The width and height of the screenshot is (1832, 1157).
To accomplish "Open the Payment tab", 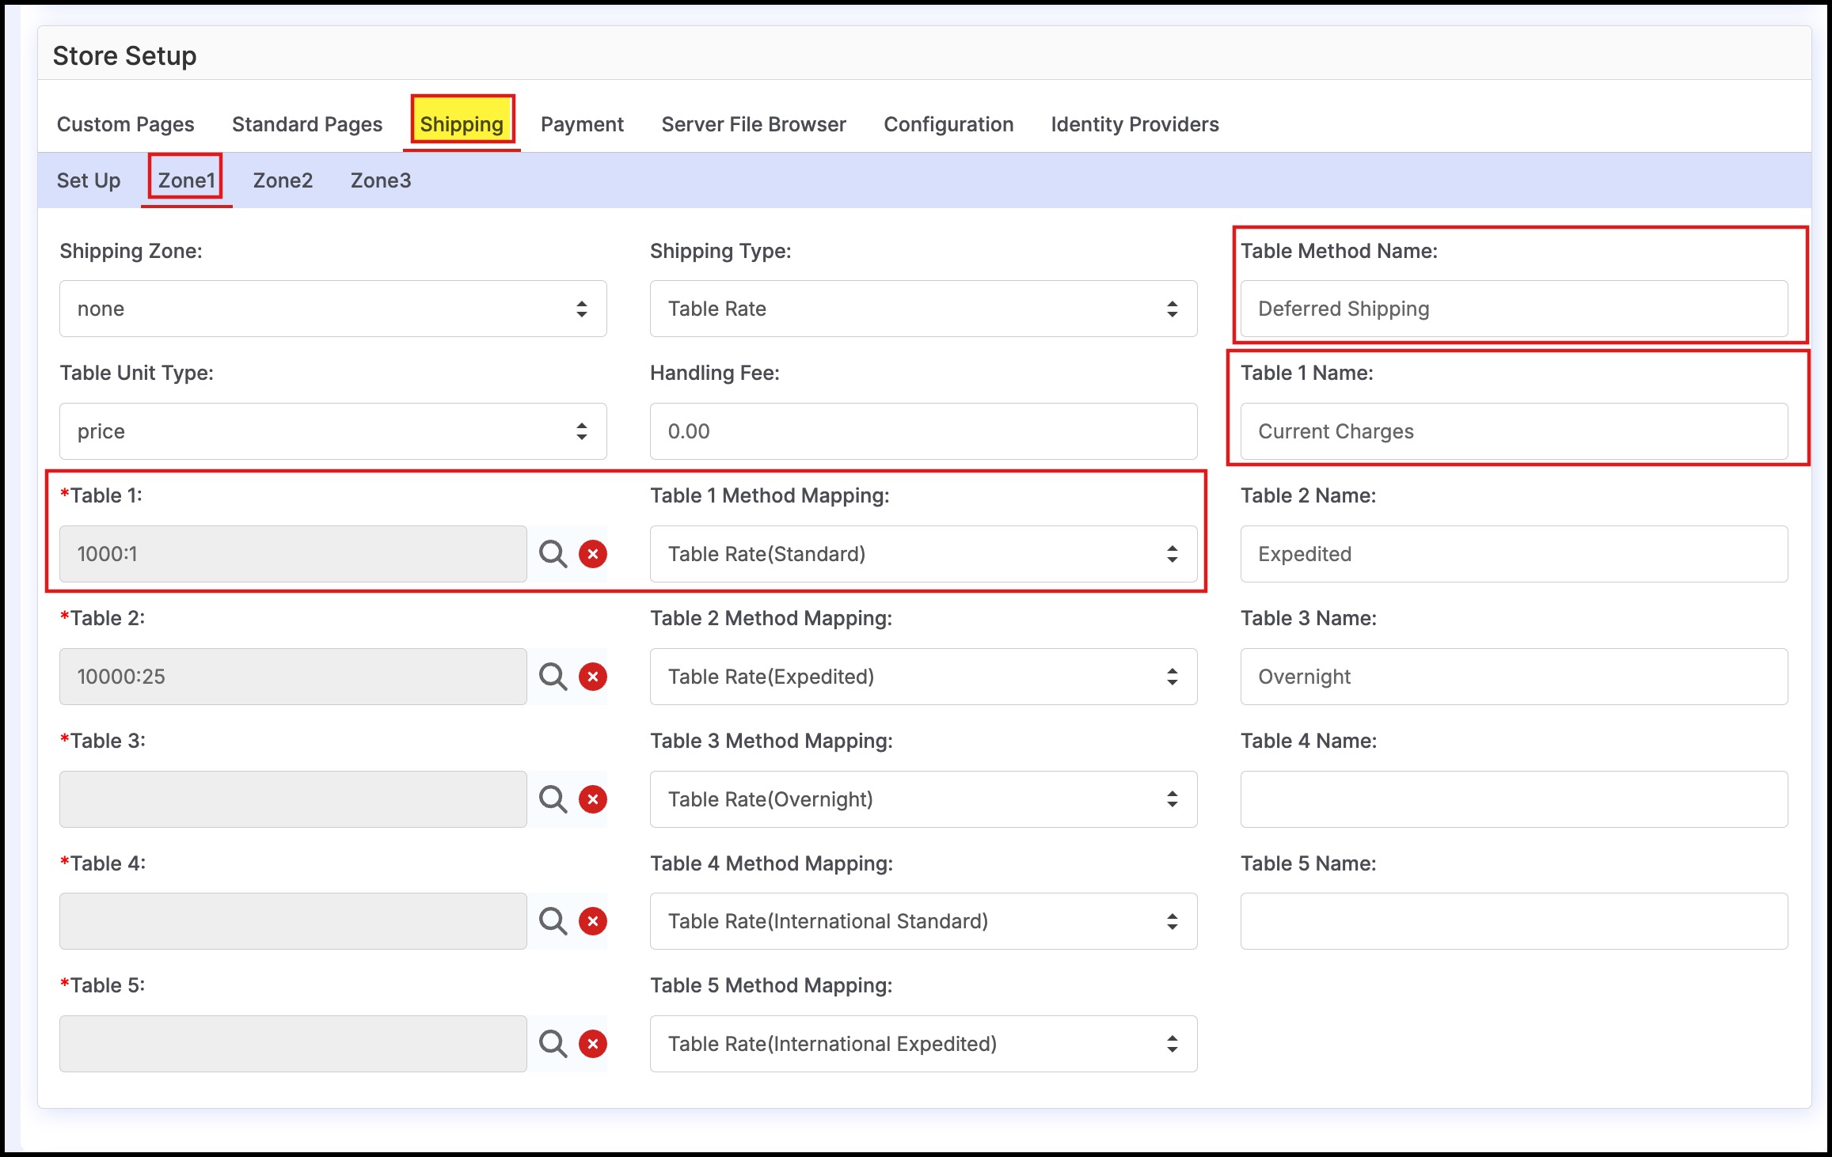I will tap(582, 124).
